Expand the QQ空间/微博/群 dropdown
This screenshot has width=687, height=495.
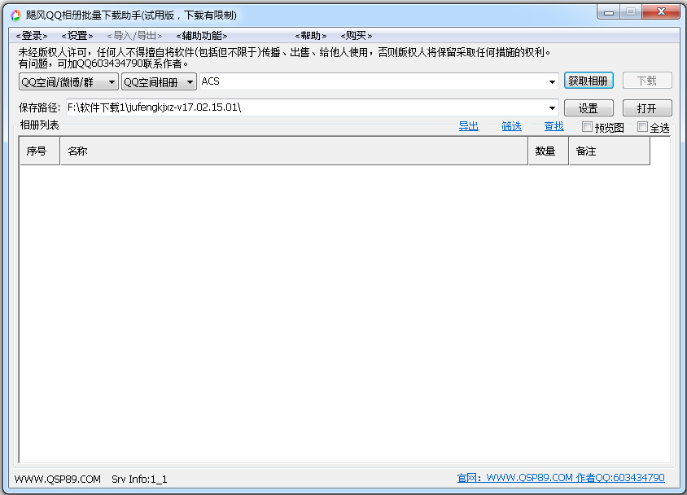tap(69, 82)
